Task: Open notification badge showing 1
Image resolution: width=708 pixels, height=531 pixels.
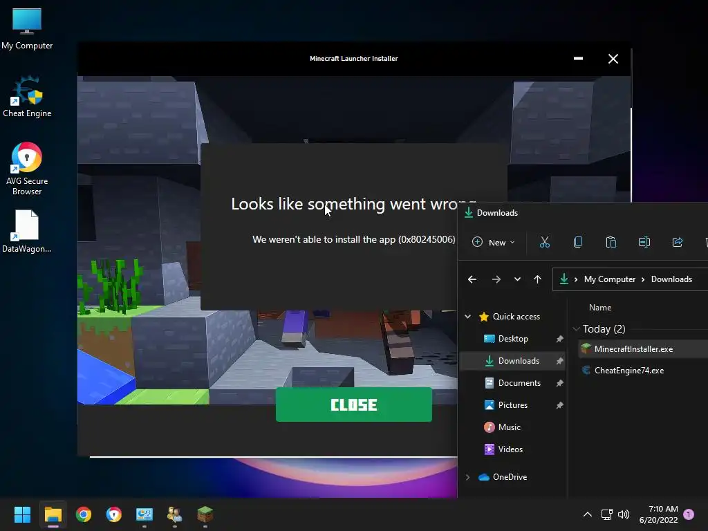Action: coord(689,514)
